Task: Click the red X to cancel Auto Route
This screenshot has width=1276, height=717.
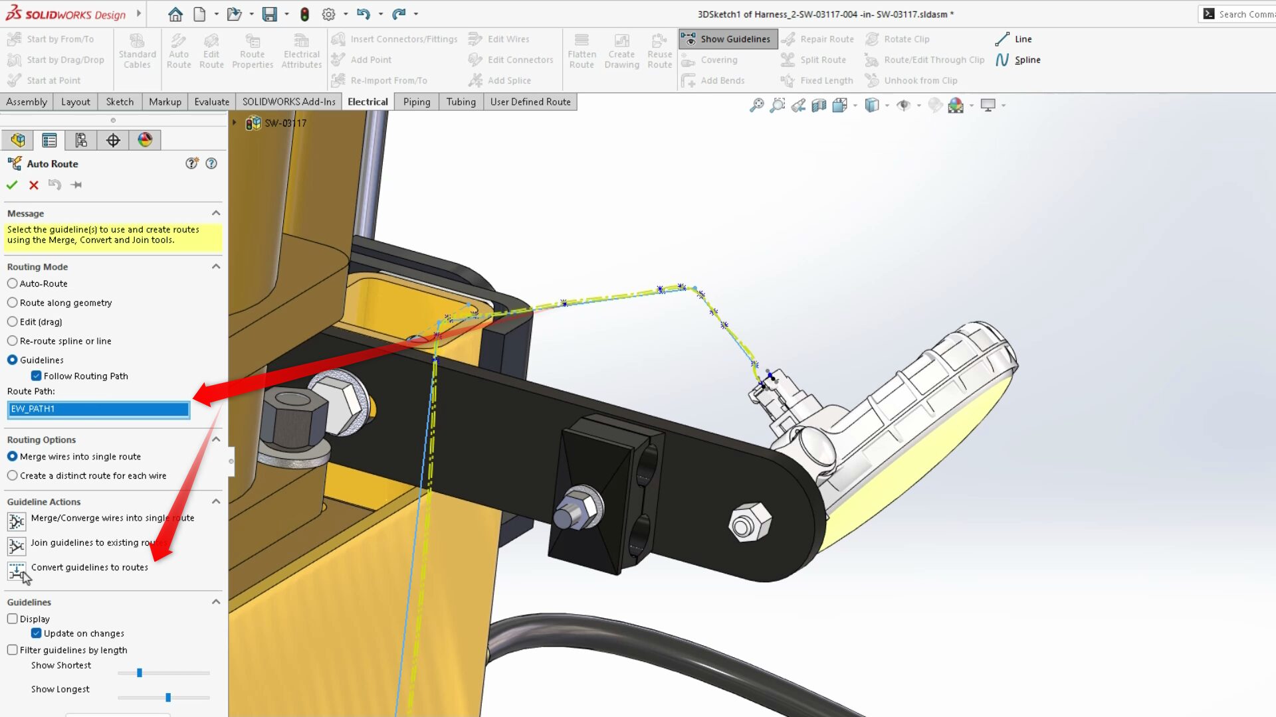Action: point(34,185)
